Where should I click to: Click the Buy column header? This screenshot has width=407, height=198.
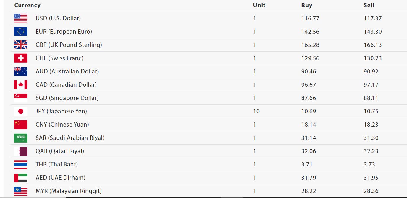[307, 5]
